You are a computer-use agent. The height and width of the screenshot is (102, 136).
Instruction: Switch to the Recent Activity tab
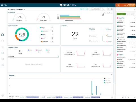tap(130, 14)
